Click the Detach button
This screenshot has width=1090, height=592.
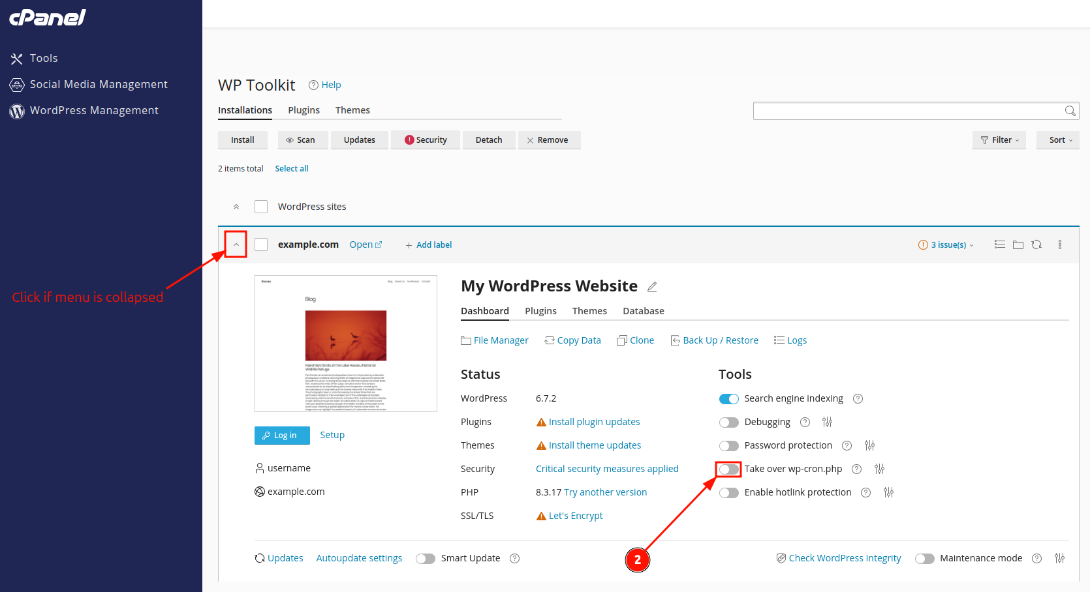tap(489, 140)
